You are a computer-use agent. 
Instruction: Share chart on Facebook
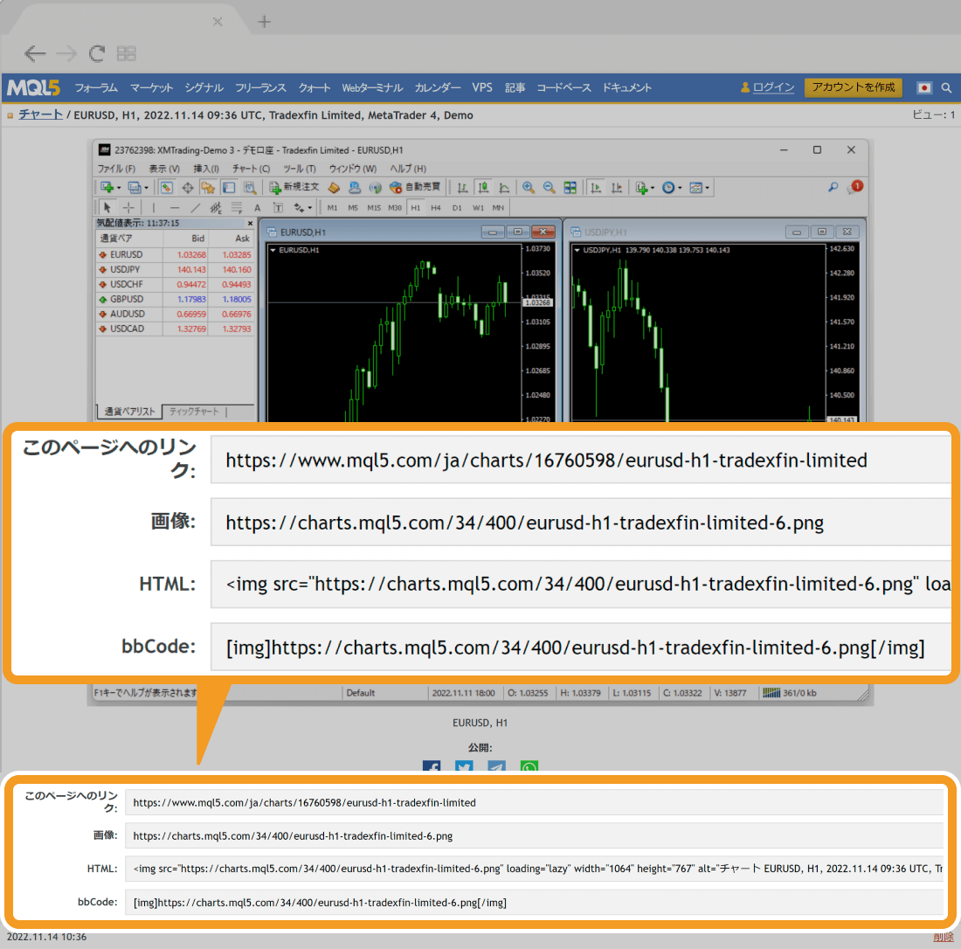click(x=432, y=766)
